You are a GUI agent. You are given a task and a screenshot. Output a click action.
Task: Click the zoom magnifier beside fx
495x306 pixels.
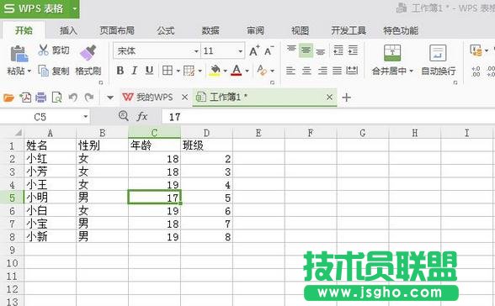click(x=124, y=116)
